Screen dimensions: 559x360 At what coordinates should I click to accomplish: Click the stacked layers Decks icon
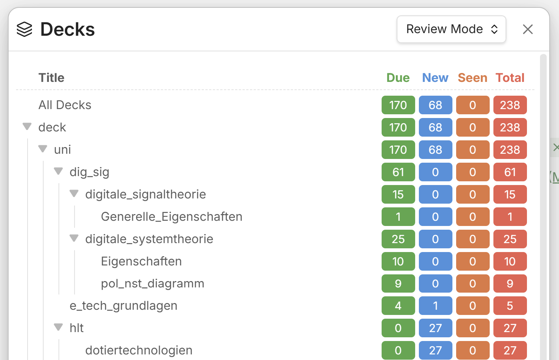(25, 29)
